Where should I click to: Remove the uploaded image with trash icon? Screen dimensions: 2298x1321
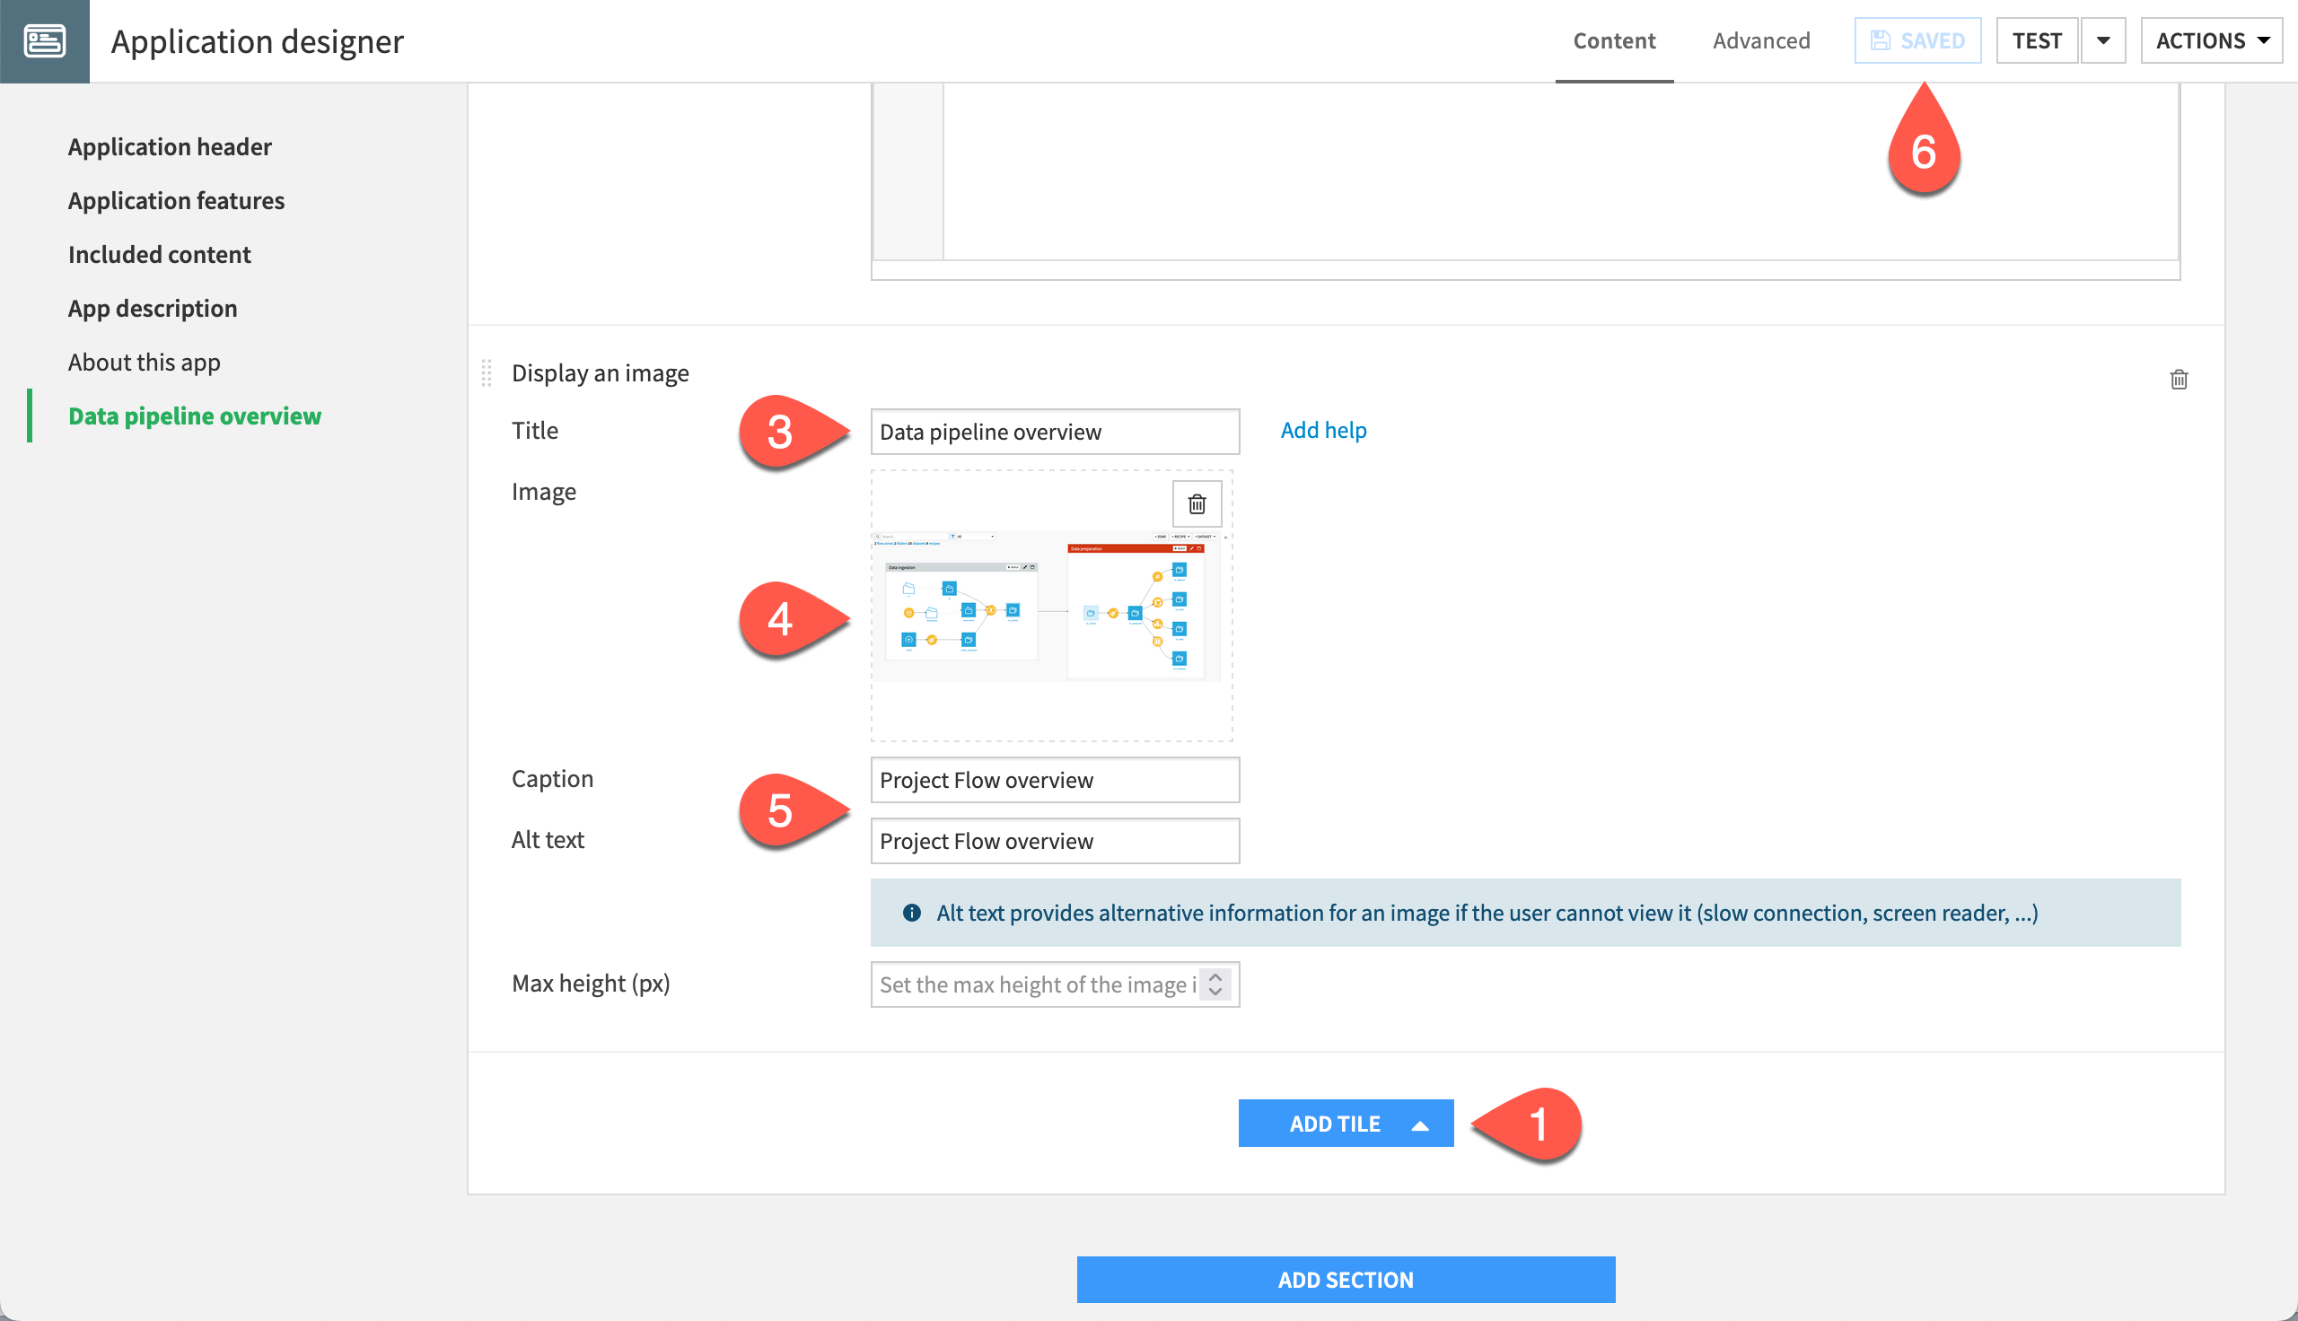pyautogui.click(x=1197, y=503)
